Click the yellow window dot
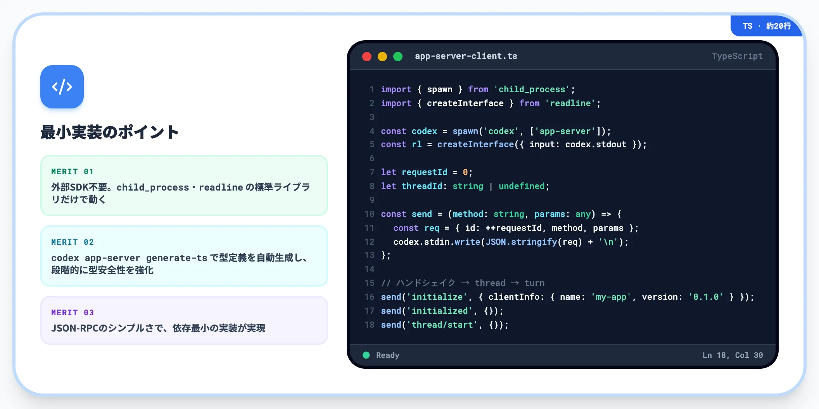The width and height of the screenshot is (819, 409). pyautogui.click(x=382, y=57)
